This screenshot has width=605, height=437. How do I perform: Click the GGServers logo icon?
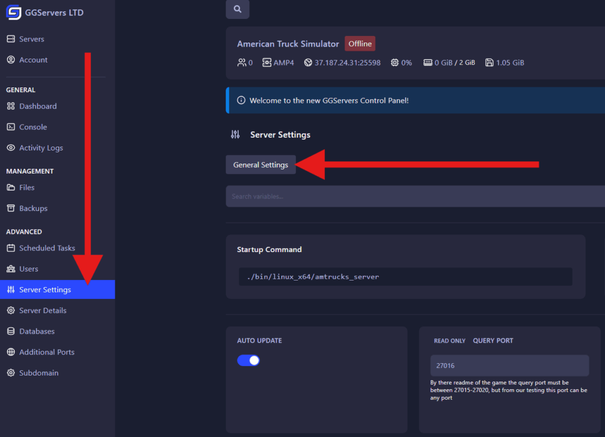pos(13,12)
